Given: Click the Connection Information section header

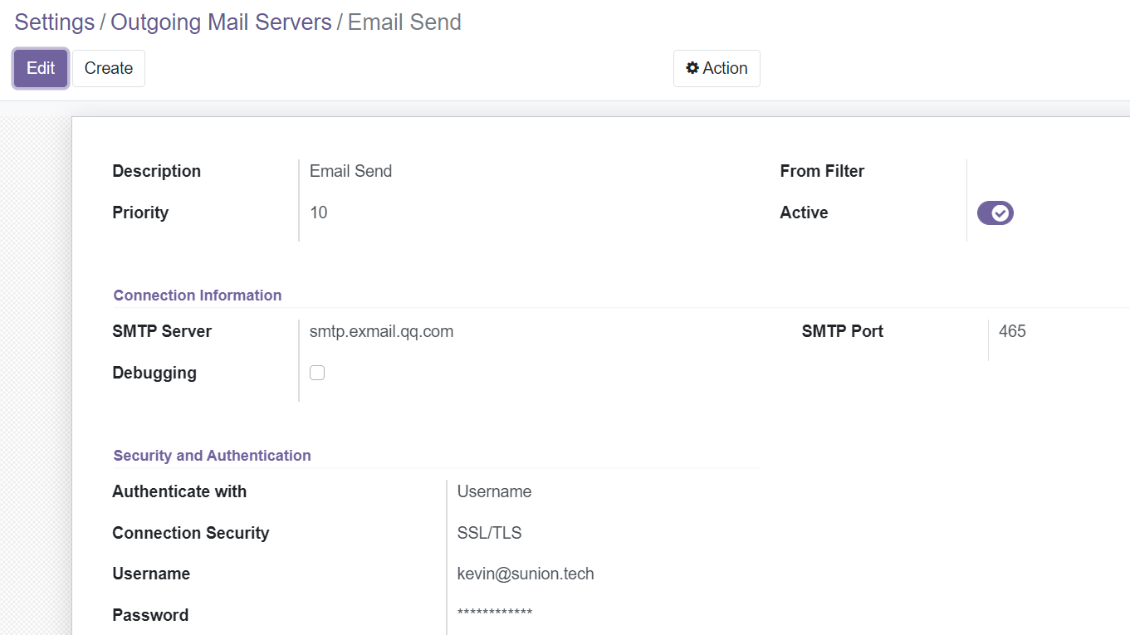Looking at the screenshot, I should click(x=198, y=296).
